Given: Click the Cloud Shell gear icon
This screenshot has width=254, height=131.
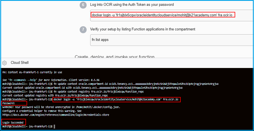Looking at the screenshot, I should 4,63.
